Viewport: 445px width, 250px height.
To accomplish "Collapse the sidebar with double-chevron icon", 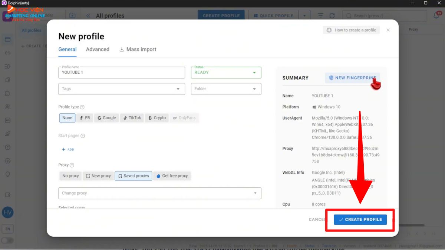I will tap(88, 16).
